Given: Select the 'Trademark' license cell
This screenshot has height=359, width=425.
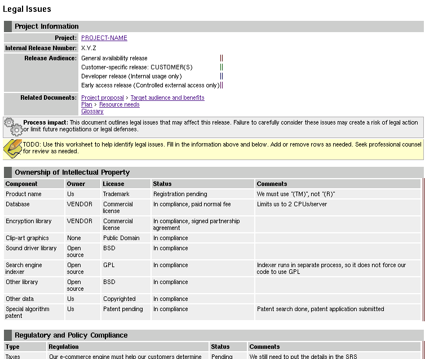Looking at the screenshot, I should tap(126, 194).
